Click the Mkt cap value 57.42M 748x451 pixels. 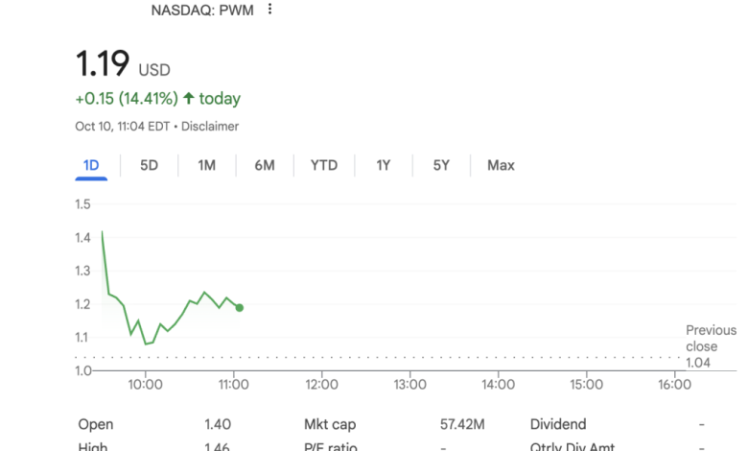(x=462, y=424)
